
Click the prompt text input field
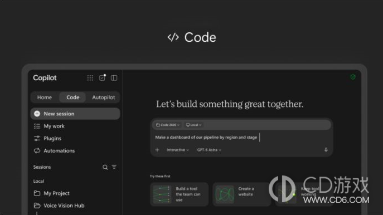tap(241, 138)
